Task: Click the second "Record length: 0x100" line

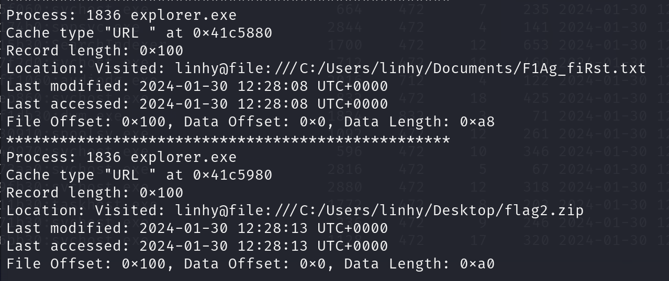Action: (x=94, y=193)
